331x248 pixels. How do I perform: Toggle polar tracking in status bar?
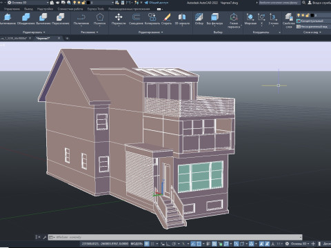174,244
